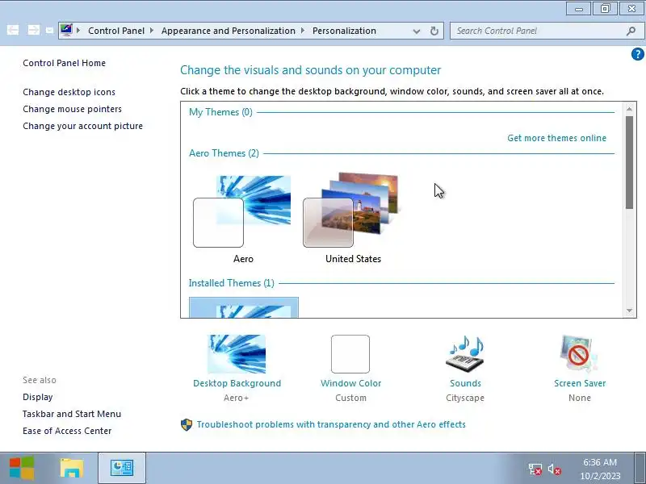Click the theme list scrollbar thumb
The width and height of the screenshot is (646, 484).
click(x=629, y=162)
